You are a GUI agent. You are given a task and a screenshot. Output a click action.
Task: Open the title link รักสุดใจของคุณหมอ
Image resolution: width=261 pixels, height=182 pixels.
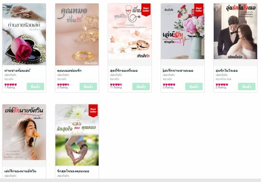pyautogui.click(x=73, y=171)
